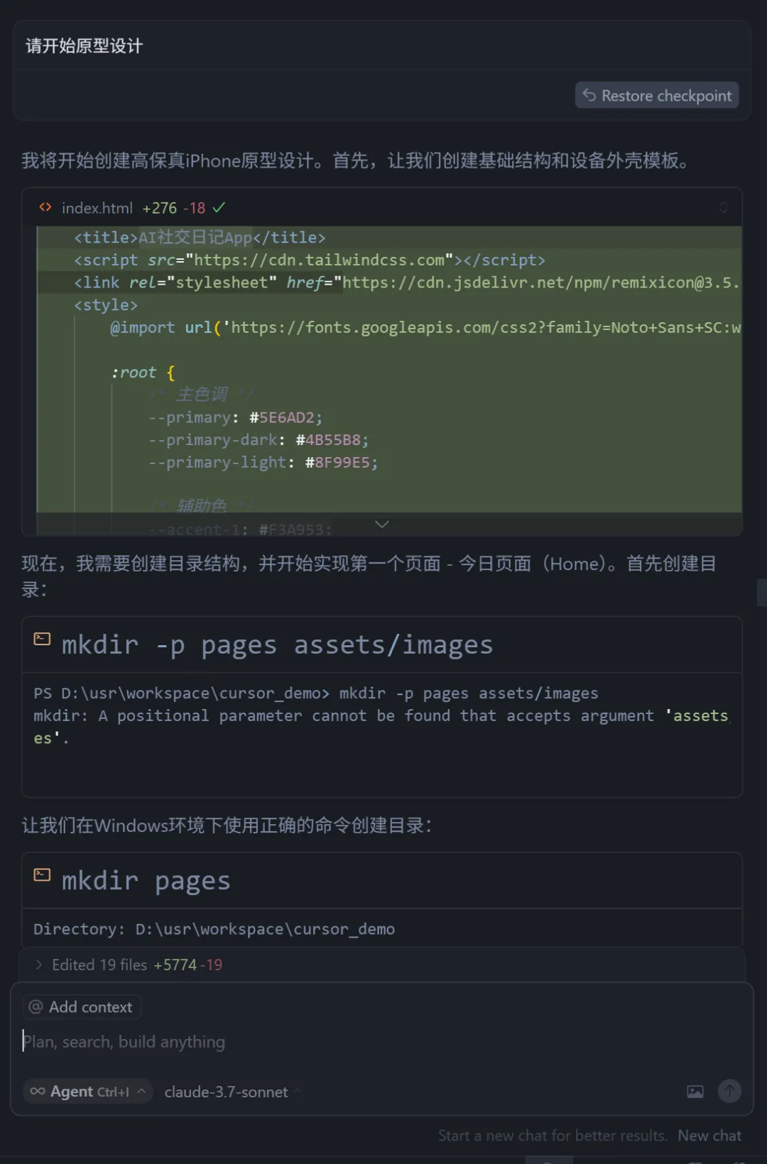Click the Restore checkpoint button
Screen dimensions: 767x1164
click(657, 95)
